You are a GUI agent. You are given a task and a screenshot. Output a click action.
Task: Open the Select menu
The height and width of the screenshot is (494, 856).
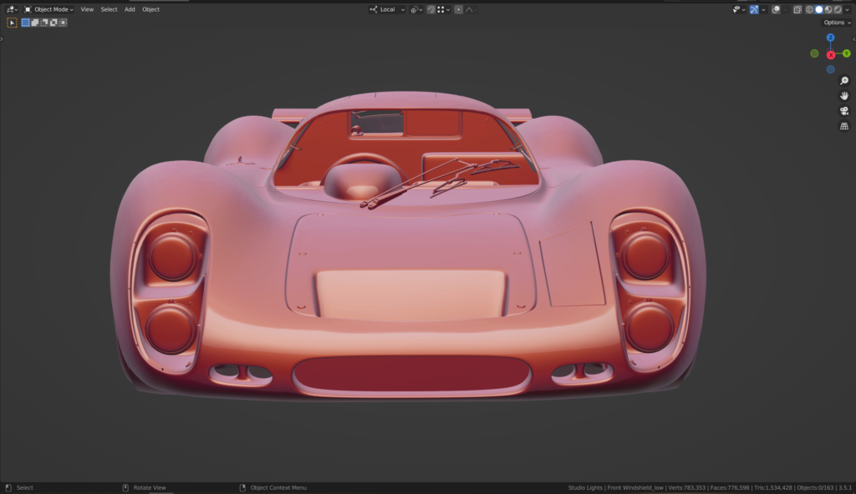click(109, 9)
